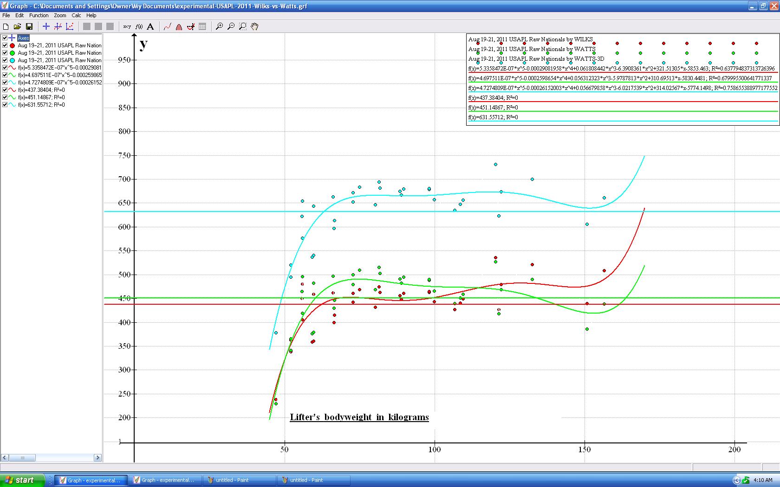Switch to second Graph - experimental taskbar window
Screen dimensions: 780x487
tap(165, 480)
